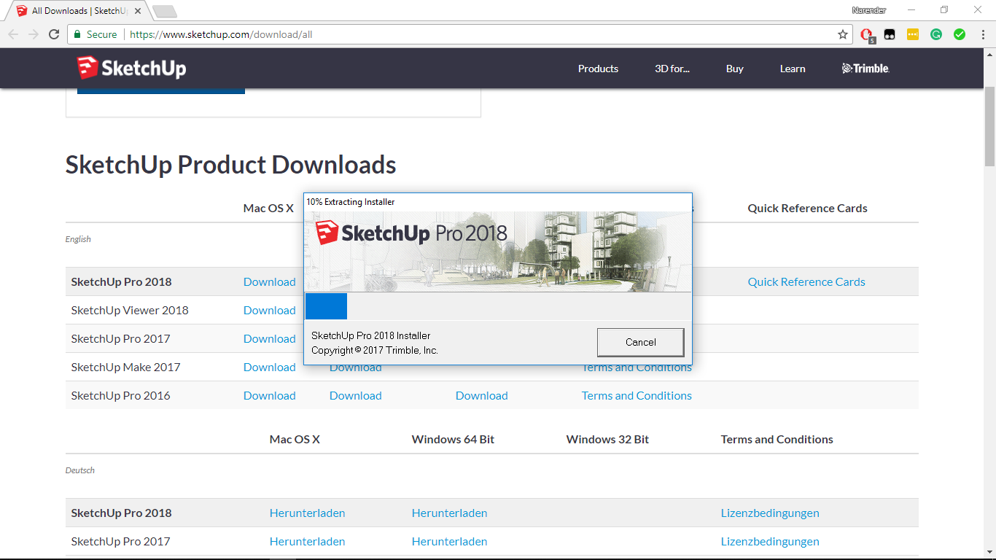The image size is (996, 560).
Task: Click the Secure padlock icon
Action: tap(77, 34)
